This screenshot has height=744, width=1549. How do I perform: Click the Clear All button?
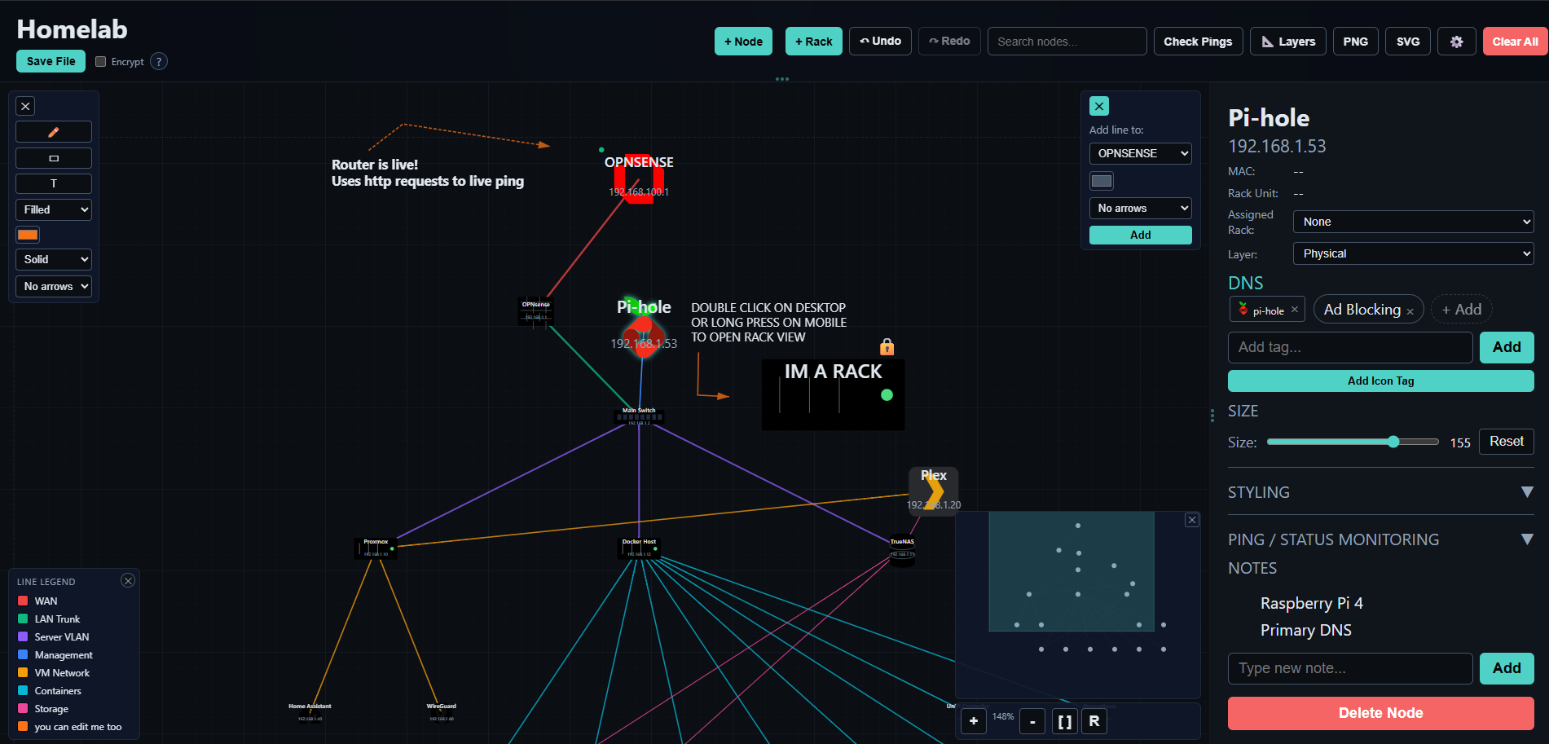[1516, 42]
